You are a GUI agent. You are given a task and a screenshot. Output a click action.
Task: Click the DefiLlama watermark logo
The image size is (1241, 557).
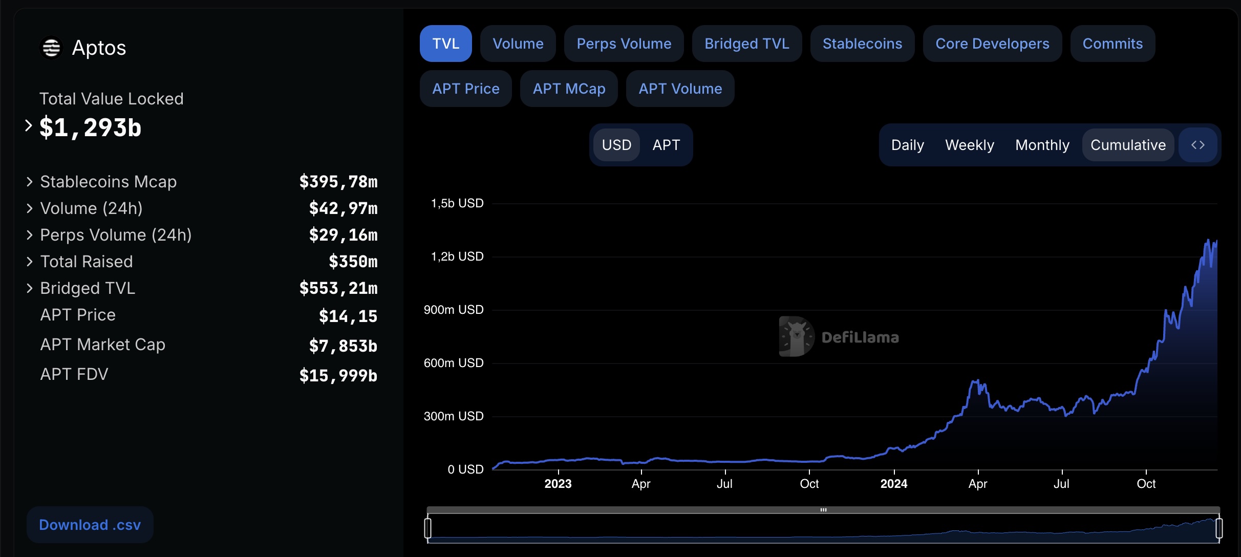pos(839,336)
